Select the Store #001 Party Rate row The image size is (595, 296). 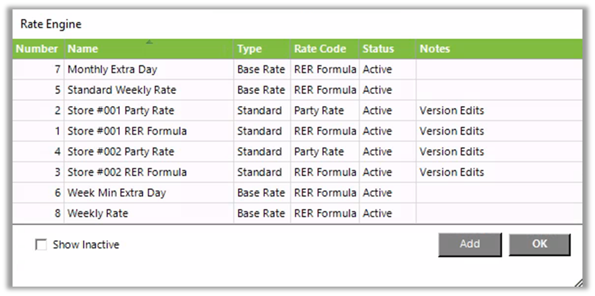click(x=121, y=111)
